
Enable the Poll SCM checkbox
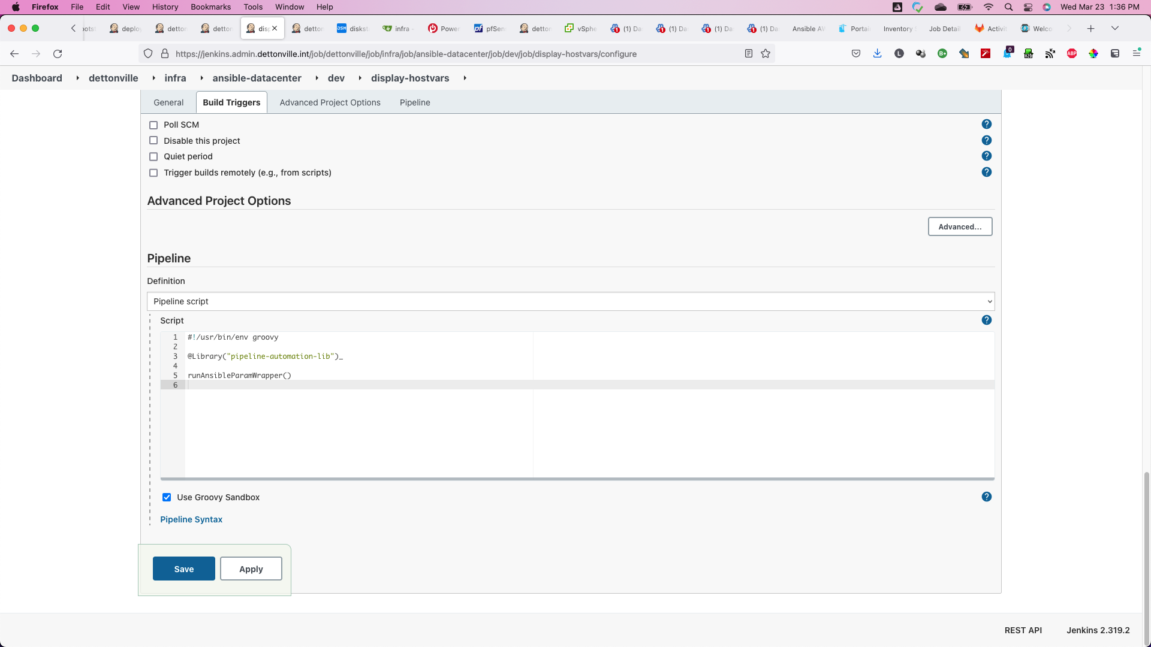click(x=153, y=125)
